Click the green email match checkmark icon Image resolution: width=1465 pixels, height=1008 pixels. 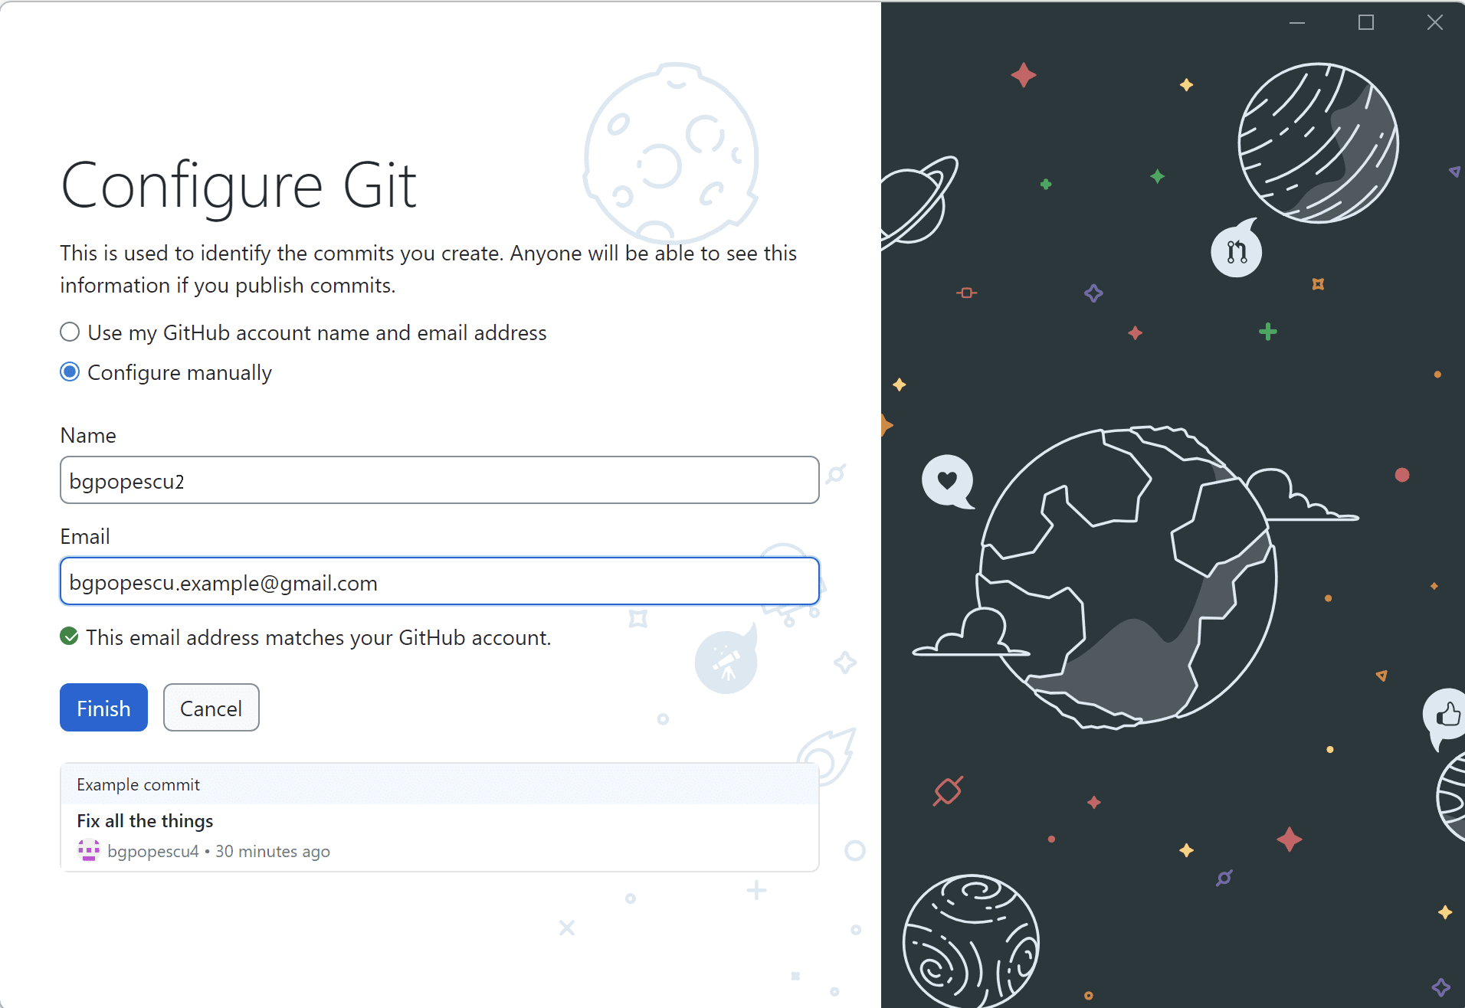pyautogui.click(x=69, y=637)
